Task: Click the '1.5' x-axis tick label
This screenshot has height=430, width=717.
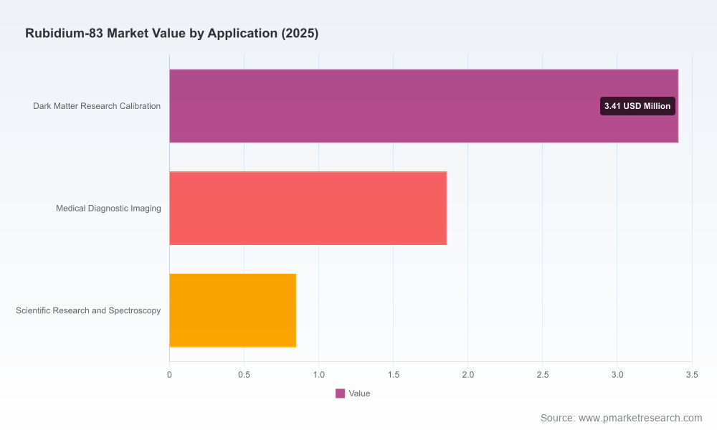Action: pos(393,375)
